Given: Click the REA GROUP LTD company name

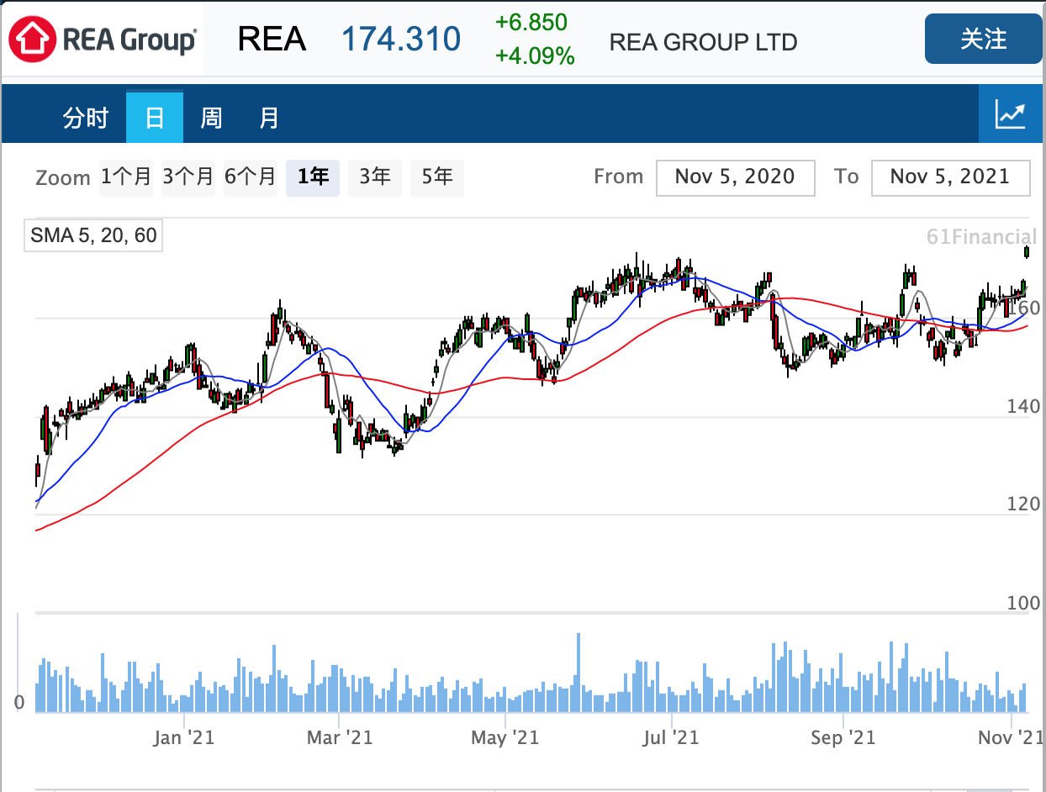Looking at the screenshot, I should 703,42.
